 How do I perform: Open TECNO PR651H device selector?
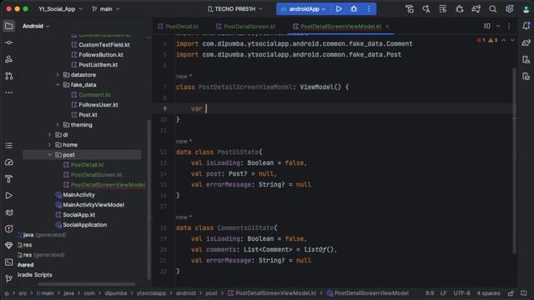[235, 9]
